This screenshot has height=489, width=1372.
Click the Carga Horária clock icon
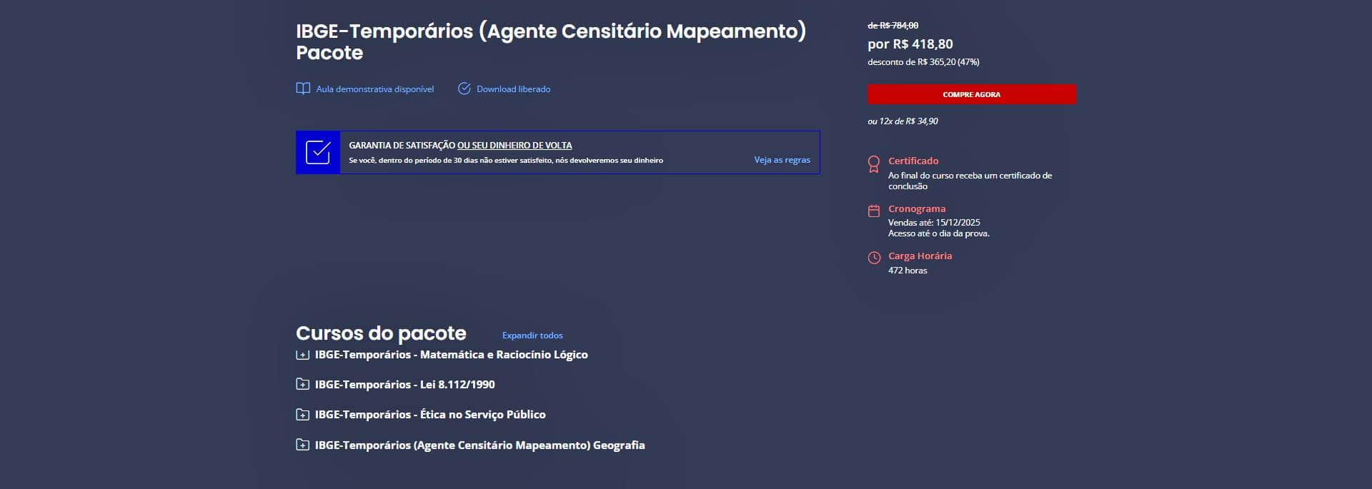pos(873,258)
